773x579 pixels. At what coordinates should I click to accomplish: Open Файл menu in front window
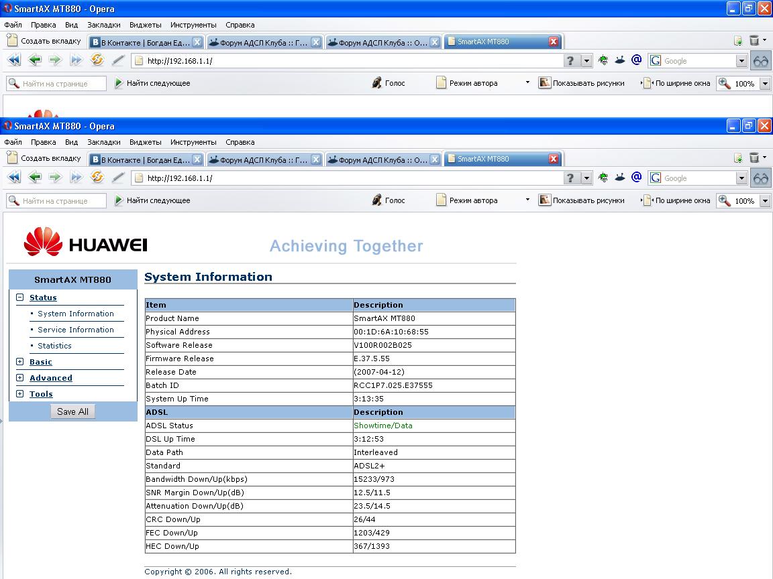click(x=13, y=142)
